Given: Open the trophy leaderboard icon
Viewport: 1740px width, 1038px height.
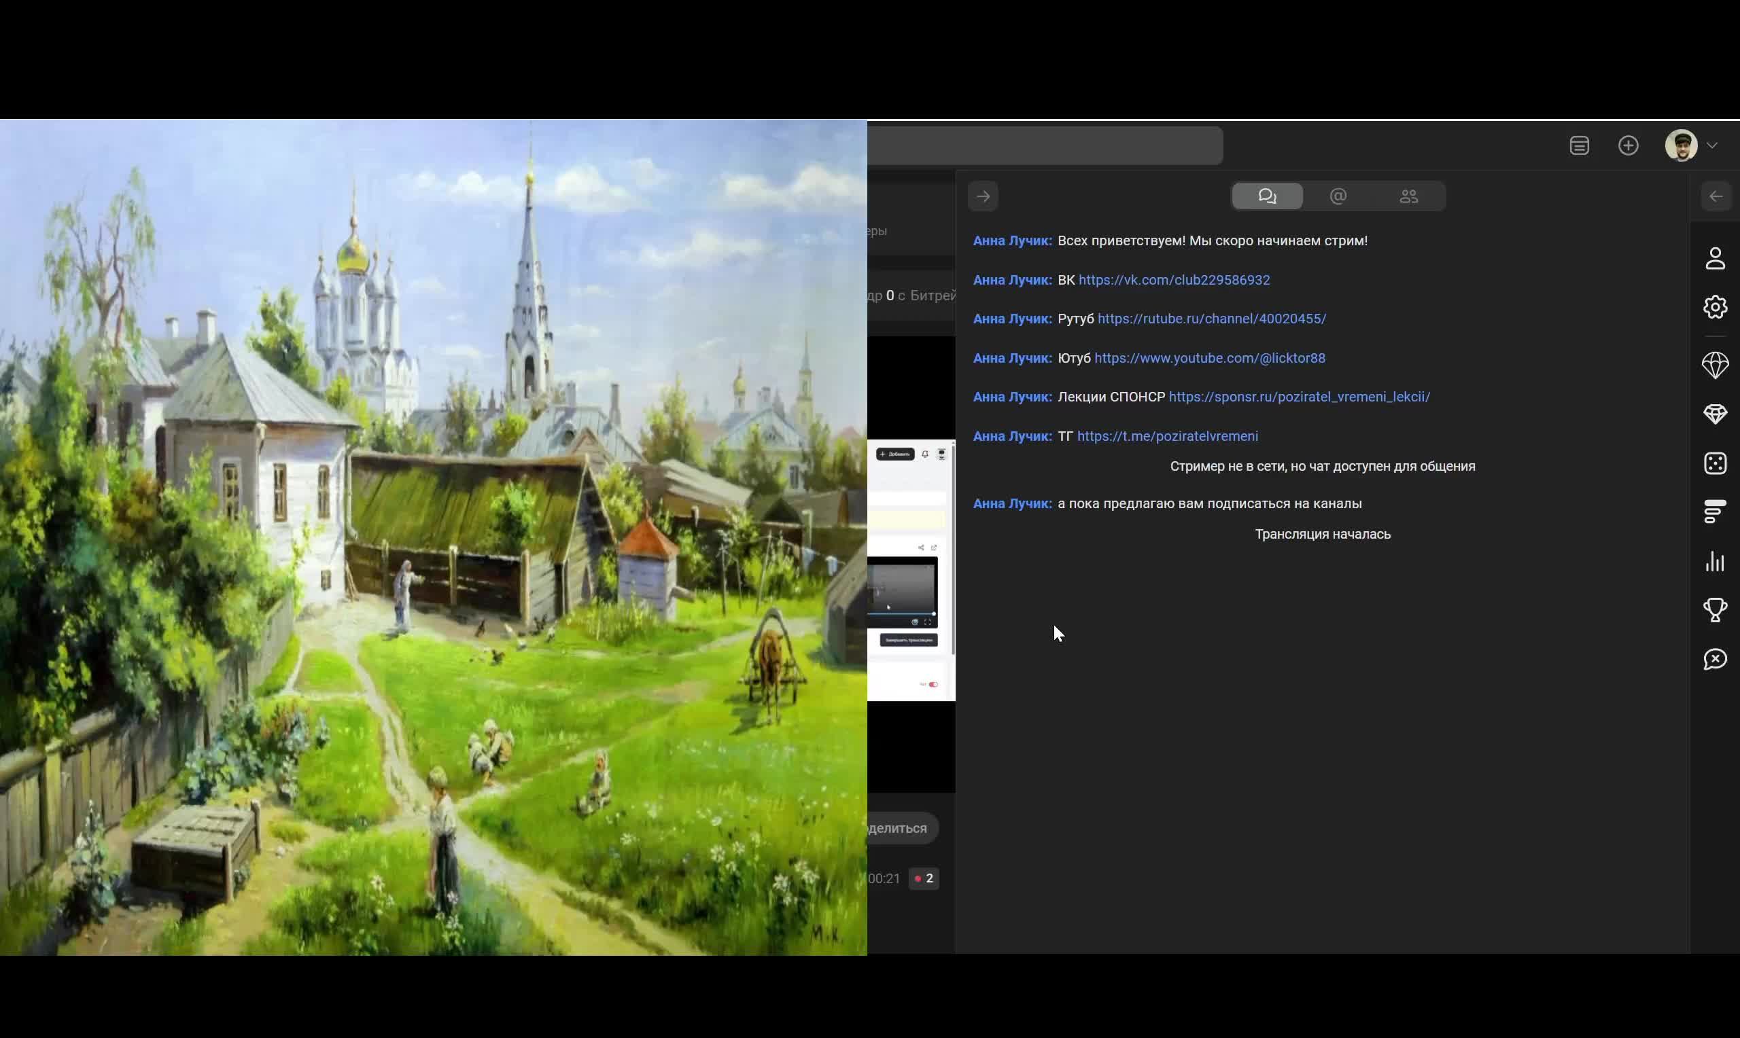Looking at the screenshot, I should (x=1715, y=610).
